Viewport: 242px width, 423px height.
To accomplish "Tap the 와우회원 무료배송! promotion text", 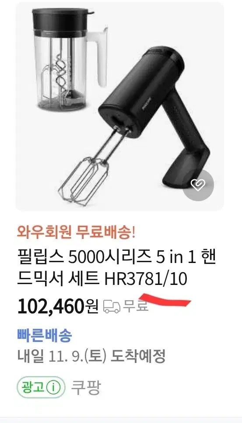I will pos(76,232).
